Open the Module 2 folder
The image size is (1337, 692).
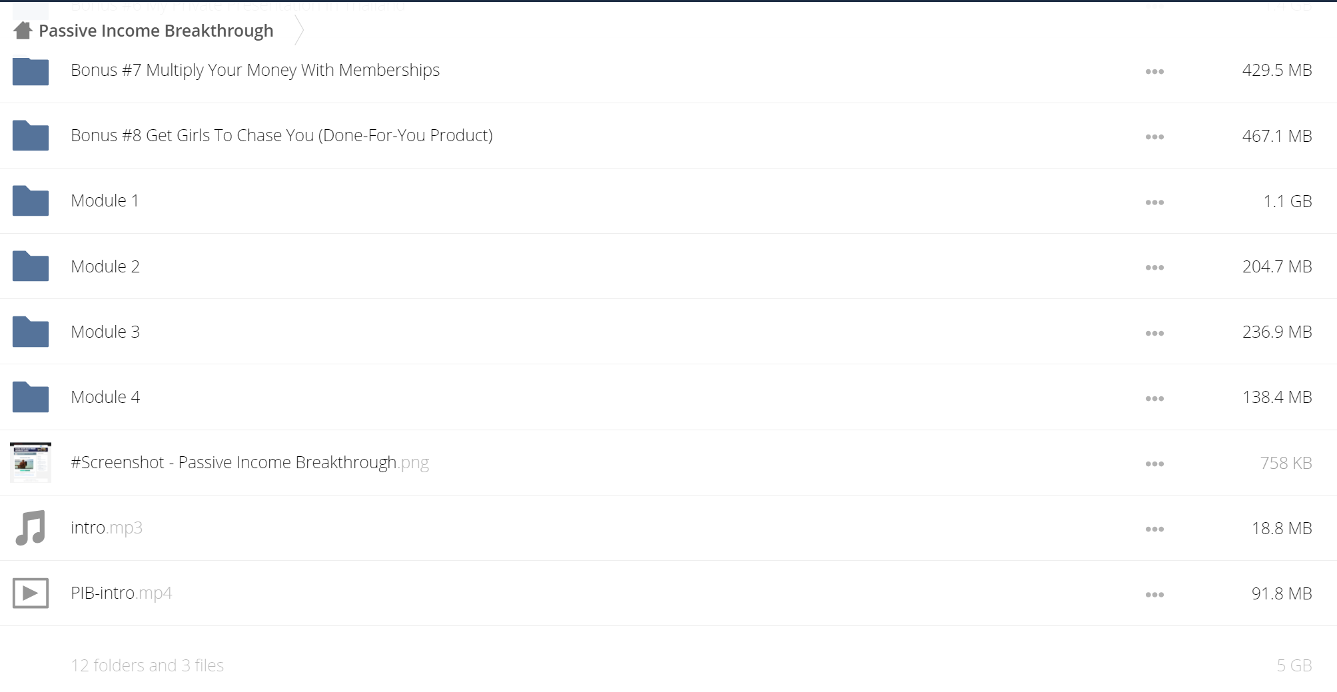[105, 266]
